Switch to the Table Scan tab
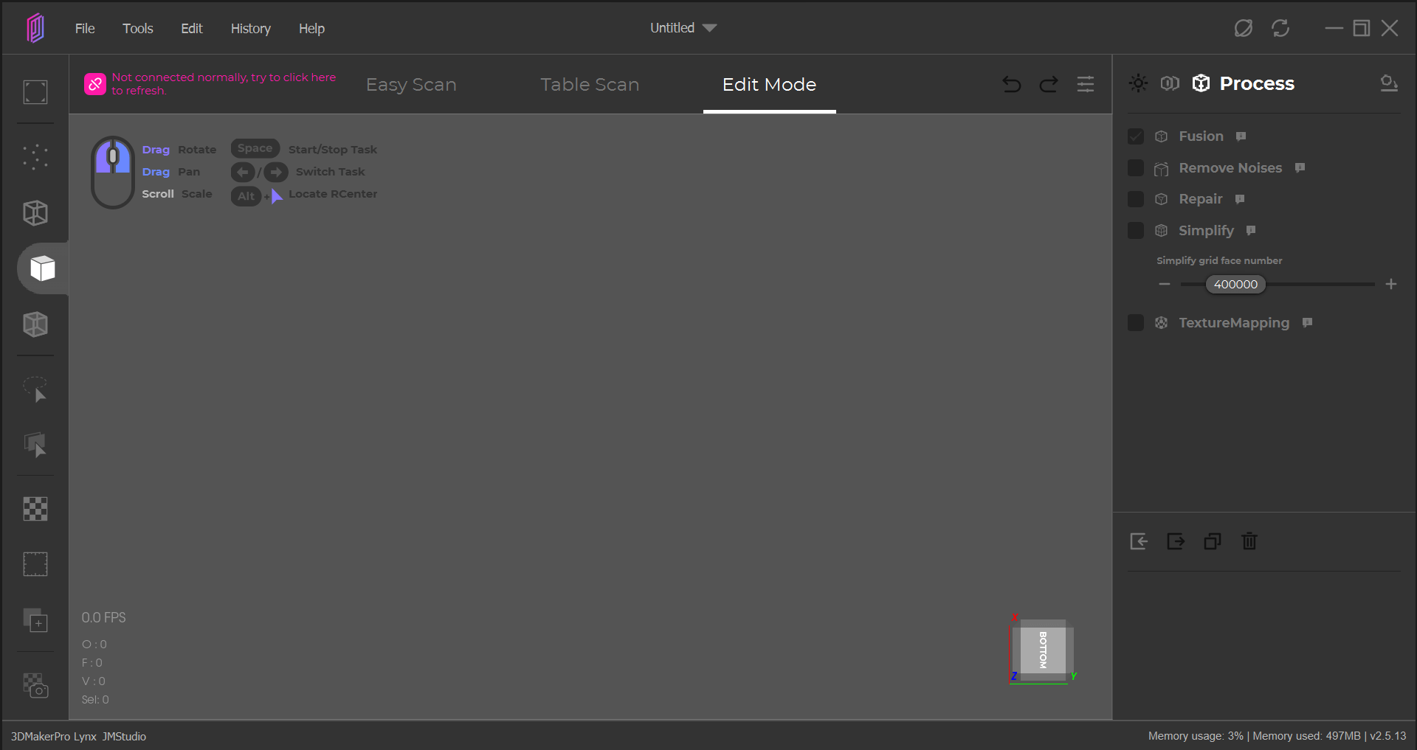 tap(590, 85)
